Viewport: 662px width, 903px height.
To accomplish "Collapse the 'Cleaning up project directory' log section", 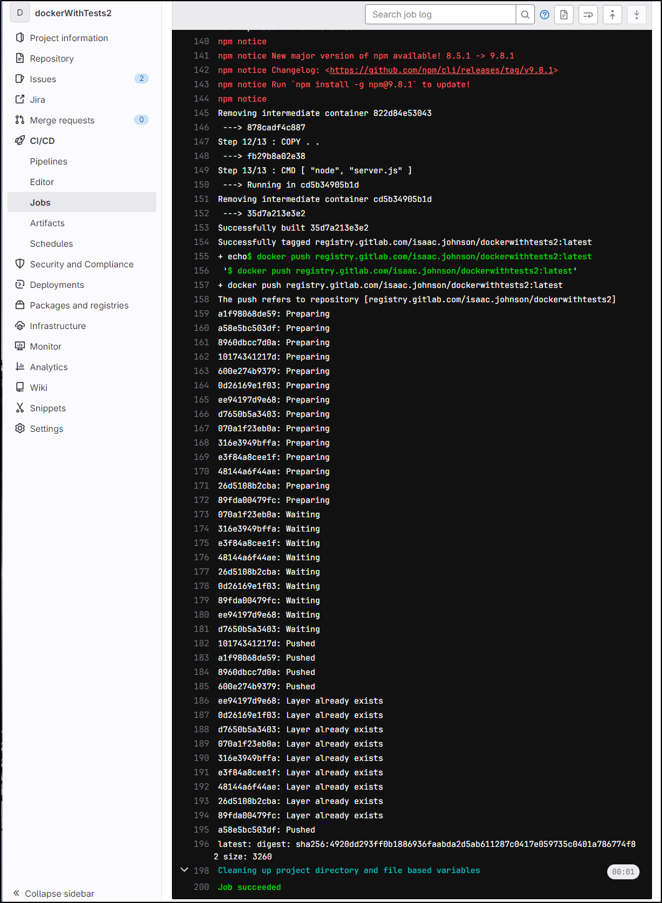I will click(184, 870).
